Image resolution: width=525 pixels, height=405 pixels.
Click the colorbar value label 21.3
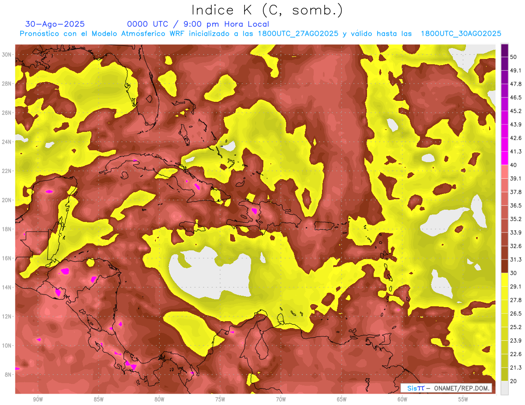(x=516, y=368)
